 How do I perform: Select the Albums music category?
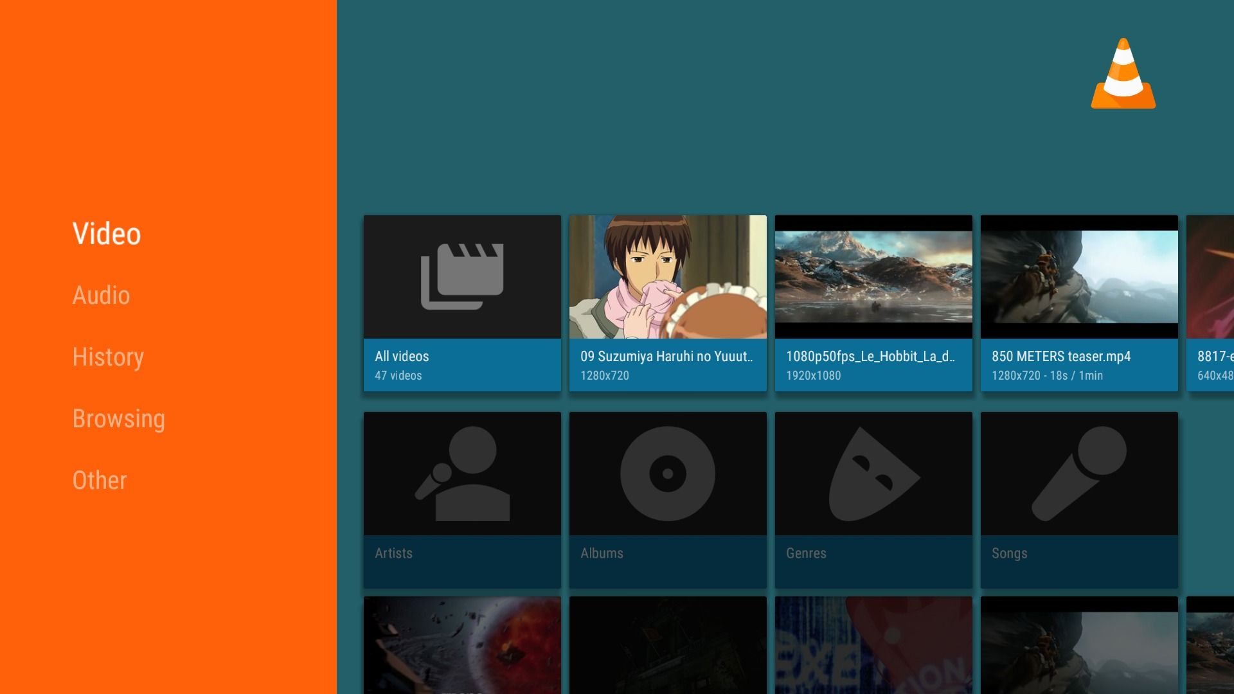click(668, 499)
